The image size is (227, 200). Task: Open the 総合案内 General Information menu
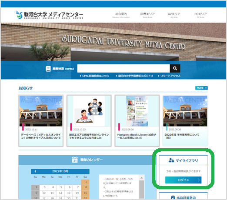point(121,15)
